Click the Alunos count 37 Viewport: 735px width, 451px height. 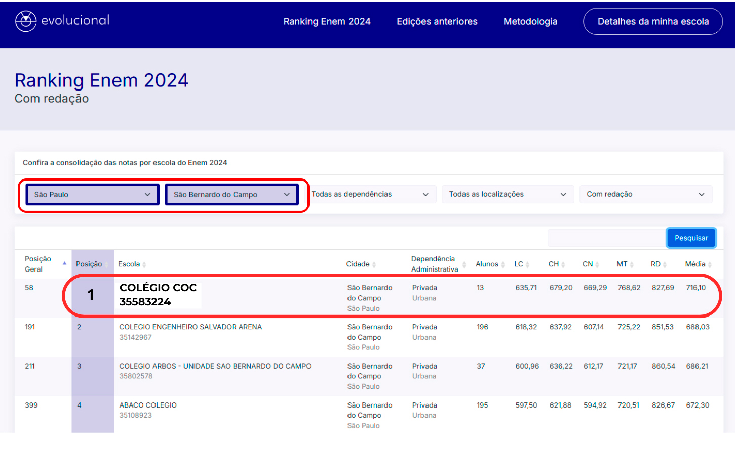pos(481,366)
